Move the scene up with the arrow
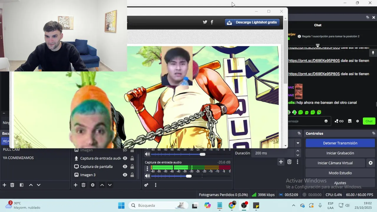The width and height of the screenshot is (377, 212). 31,185
